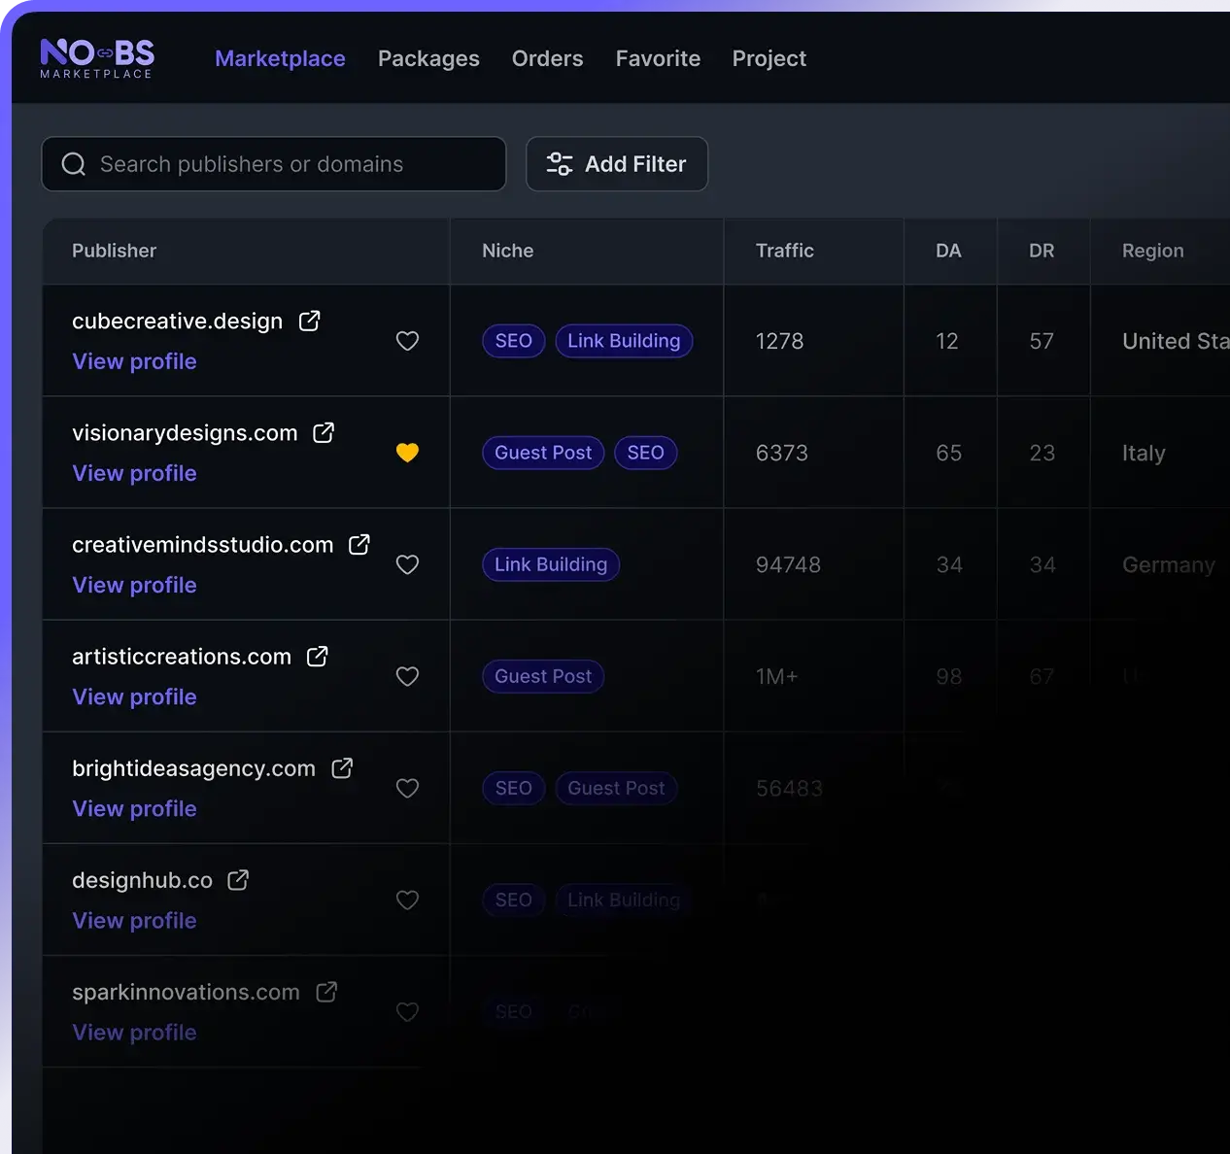1230x1154 pixels.
Task: Favorite artisticcreations.com with the heart icon
Action: [x=407, y=676]
